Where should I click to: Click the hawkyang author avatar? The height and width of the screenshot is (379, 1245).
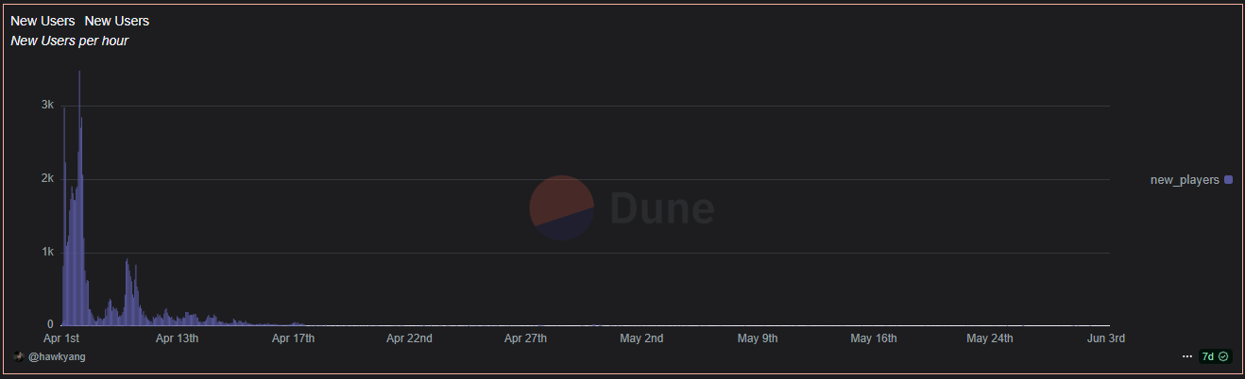(19, 357)
